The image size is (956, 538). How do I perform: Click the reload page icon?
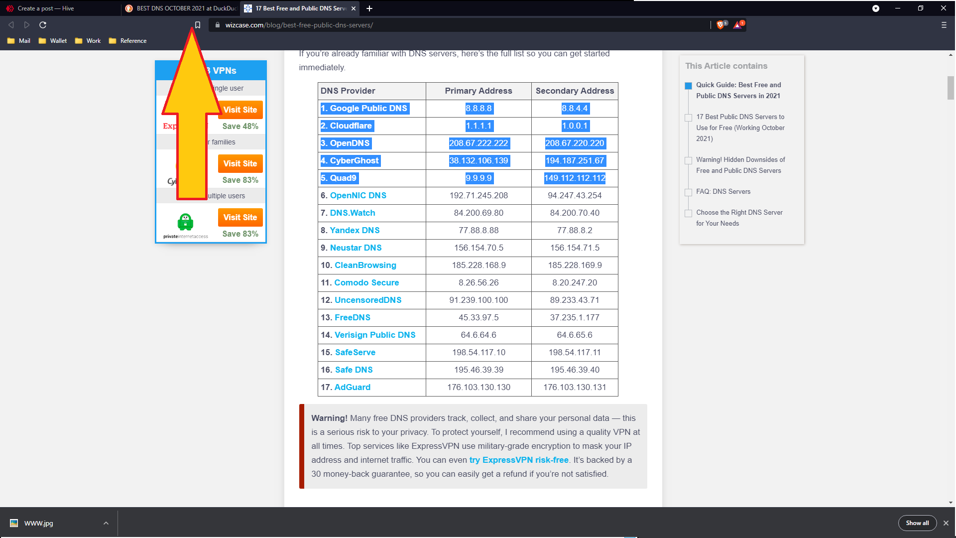[x=42, y=25]
